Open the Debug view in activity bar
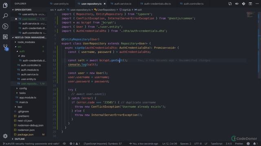The height and width of the screenshot is (146, 261). click(x=5, y=26)
